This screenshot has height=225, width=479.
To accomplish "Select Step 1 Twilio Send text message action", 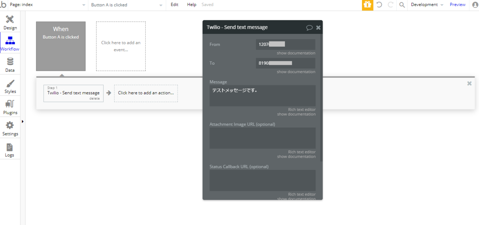I will 73,93.
